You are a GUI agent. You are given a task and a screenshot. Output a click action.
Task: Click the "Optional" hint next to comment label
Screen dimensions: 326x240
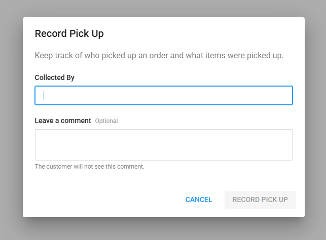click(x=106, y=121)
